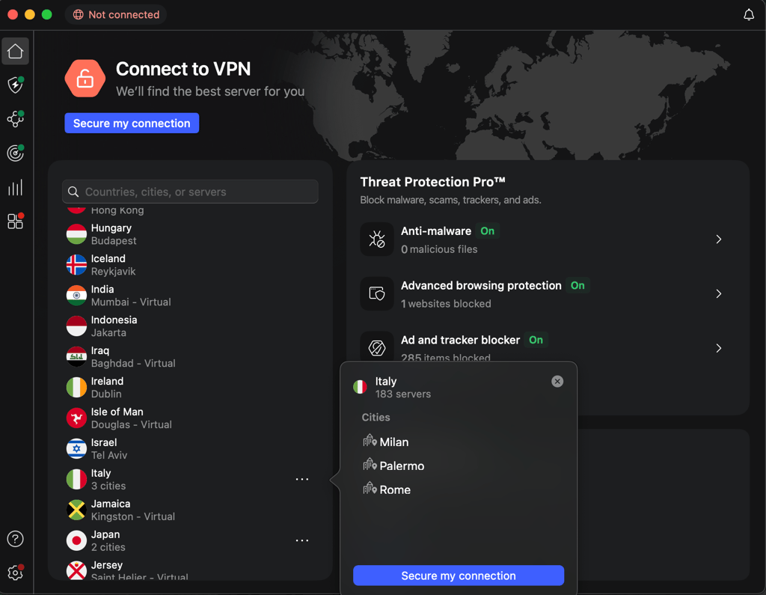Click the Jersey flag icon
Viewport: 766px width, 595px height.
[x=77, y=570]
